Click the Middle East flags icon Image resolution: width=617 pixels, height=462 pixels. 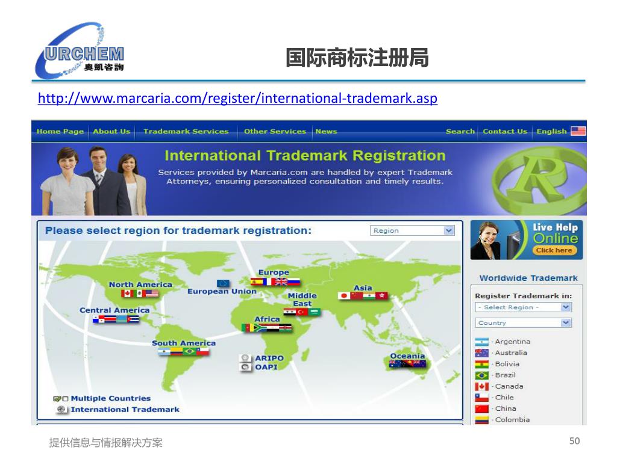click(302, 312)
